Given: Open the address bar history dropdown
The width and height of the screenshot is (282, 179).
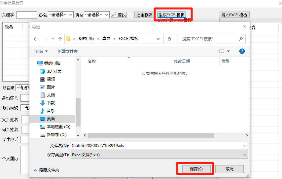Looking at the screenshot, I should click(158, 39).
